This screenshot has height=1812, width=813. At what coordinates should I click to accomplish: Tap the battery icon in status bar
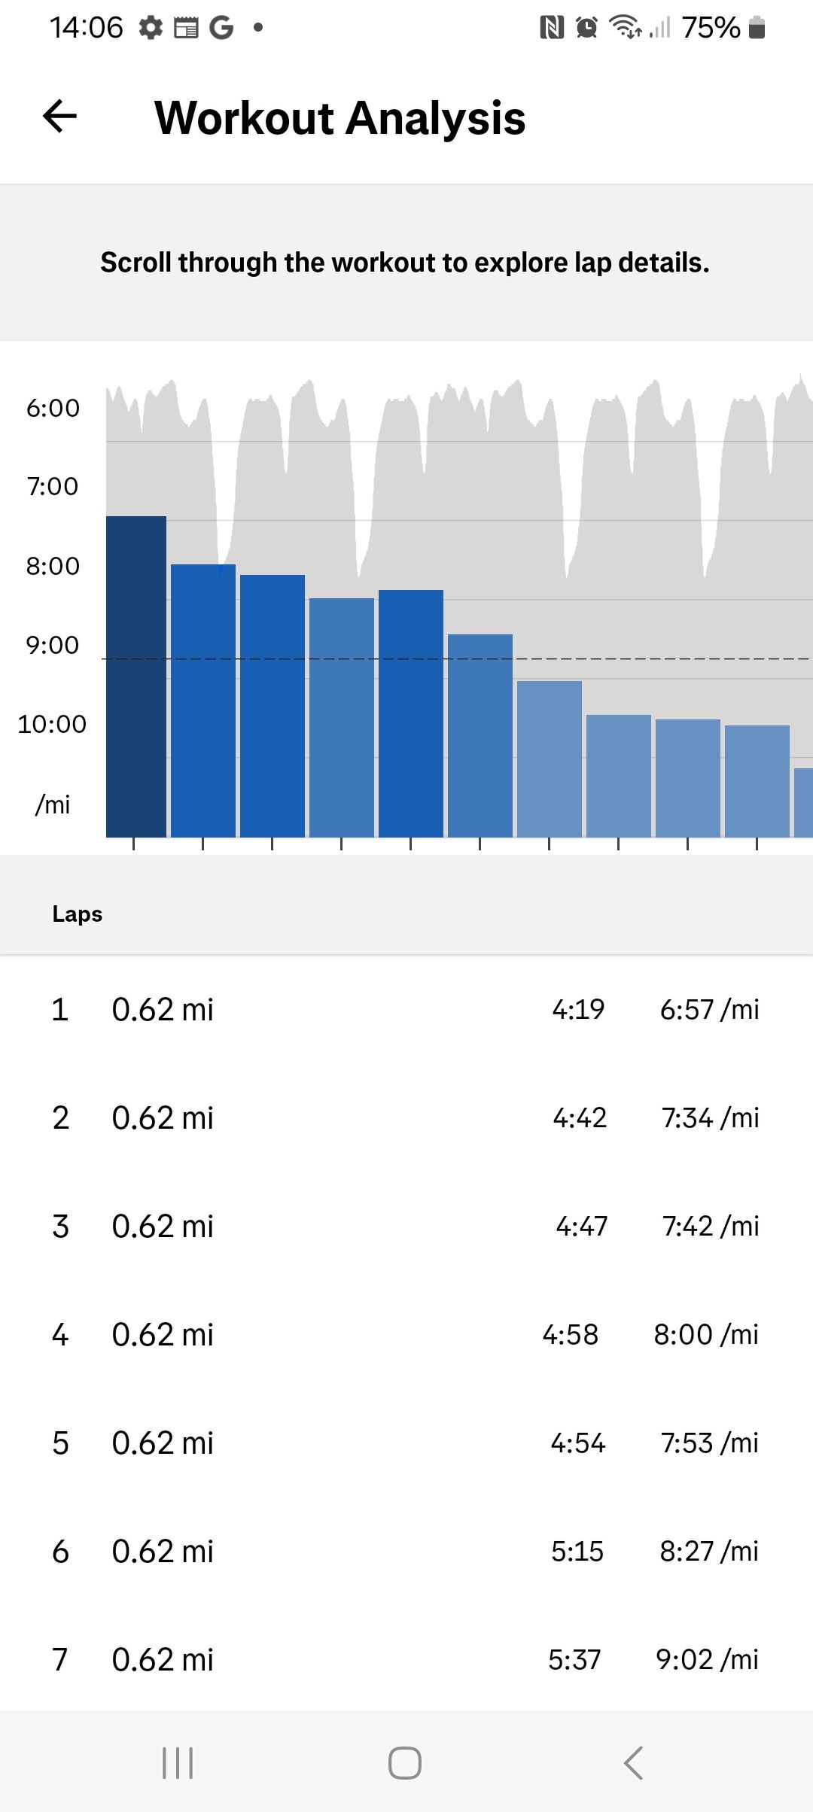pyautogui.click(x=757, y=28)
